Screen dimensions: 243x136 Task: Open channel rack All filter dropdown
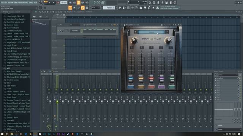75,25
